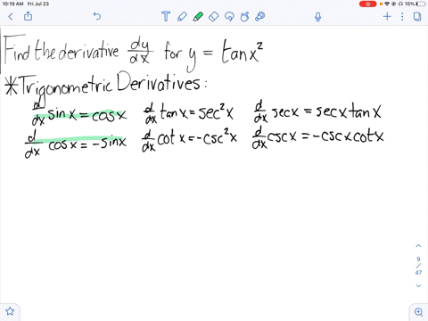Click the 'sec x = sec x tan x' formula
Viewport: 428px width, 321px height.
pos(317,112)
